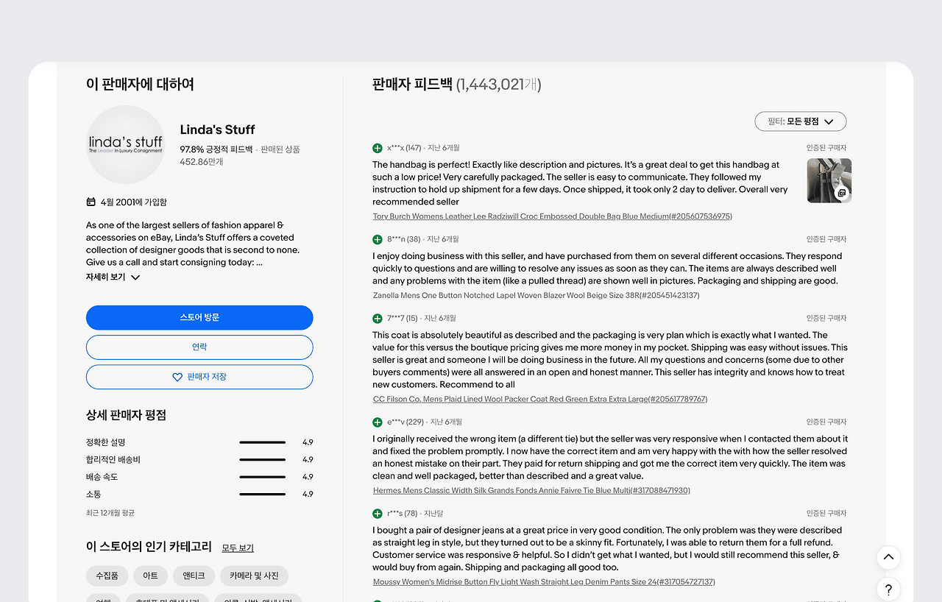
Task: Click the reviewer name x***x (147)
Action: point(404,148)
